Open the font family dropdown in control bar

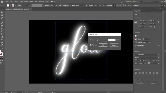coord(86,5)
